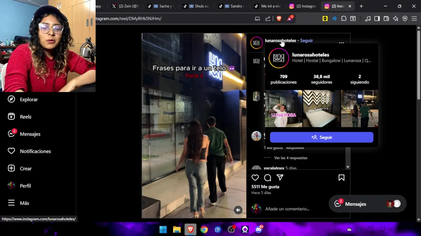The height and width of the screenshot is (236, 421).
Task: Toggle the browser sidebar panel
Action: click(x=377, y=19)
